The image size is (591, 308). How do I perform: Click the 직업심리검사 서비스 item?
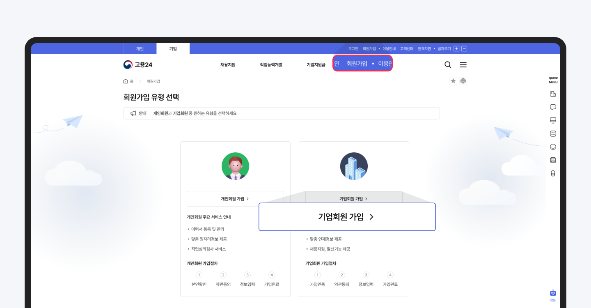click(208, 249)
